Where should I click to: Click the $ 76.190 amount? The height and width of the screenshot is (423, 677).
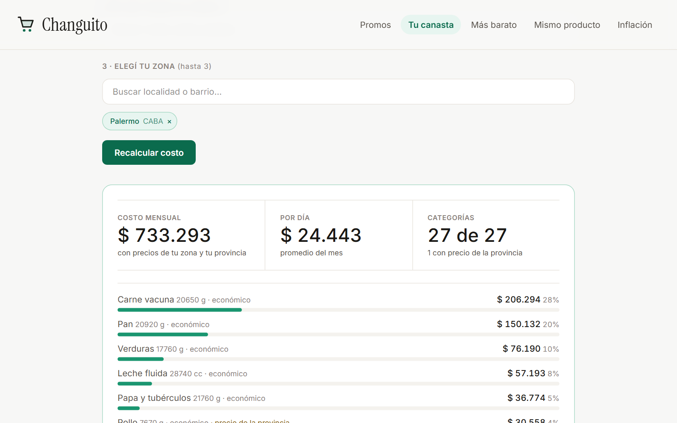521,349
